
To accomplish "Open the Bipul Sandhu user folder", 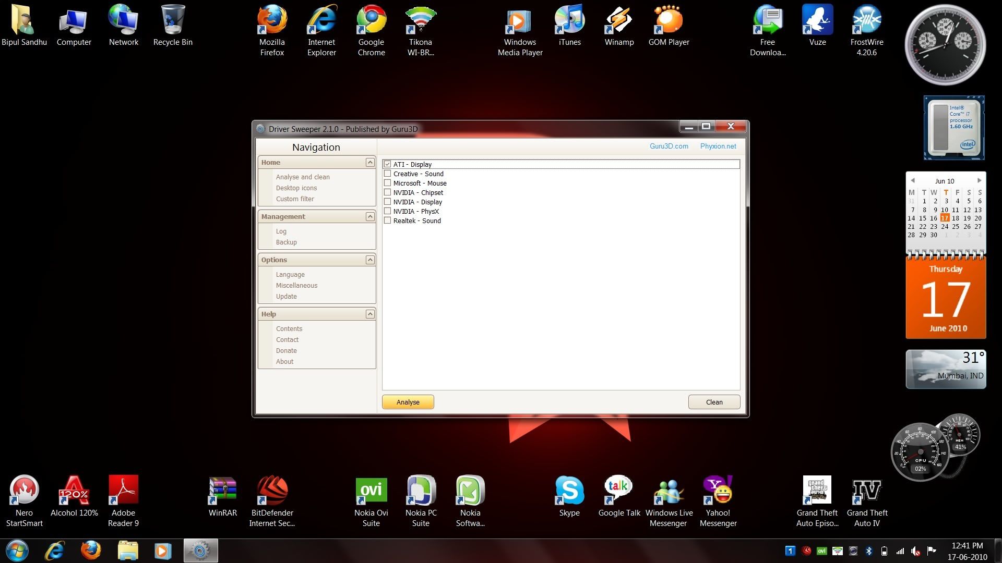I will tap(24, 25).
